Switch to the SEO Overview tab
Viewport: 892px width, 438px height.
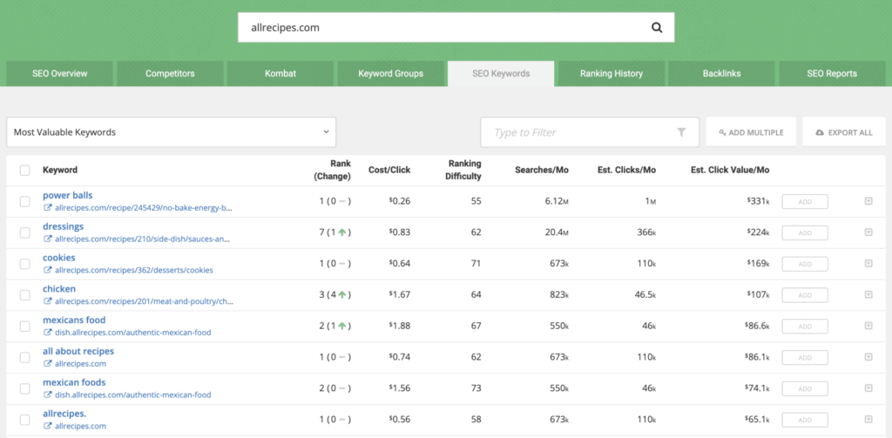click(x=60, y=73)
